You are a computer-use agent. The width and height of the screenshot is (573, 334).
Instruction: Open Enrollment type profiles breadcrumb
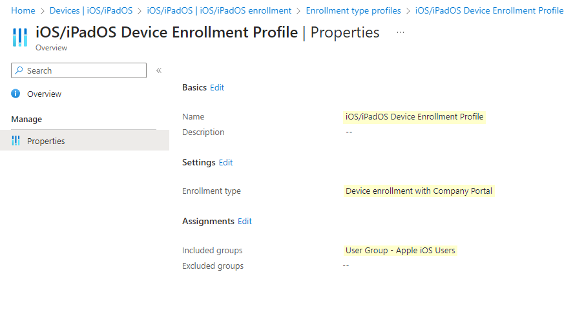(353, 10)
